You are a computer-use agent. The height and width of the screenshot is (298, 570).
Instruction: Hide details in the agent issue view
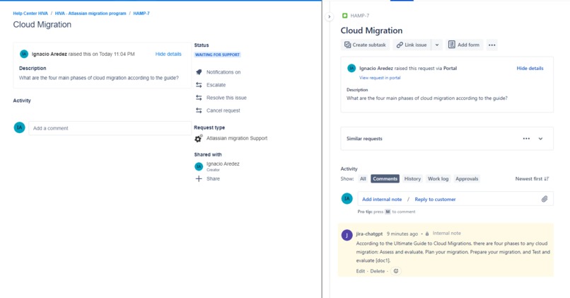pos(530,68)
